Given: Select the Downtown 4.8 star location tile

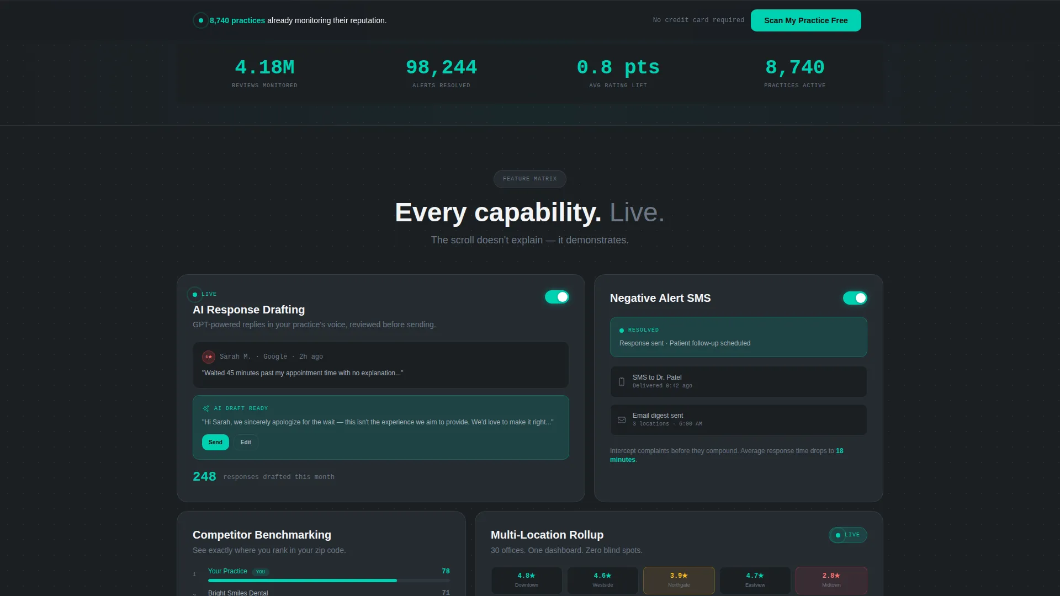Looking at the screenshot, I should pyautogui.click(x=527, y=580).
